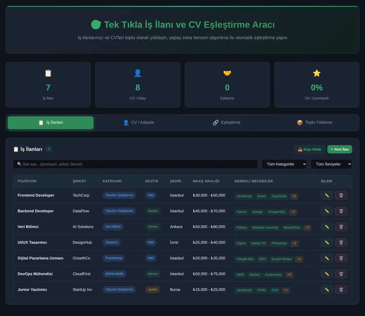This screenshot has width=365, height=316.
Task: Delete the Junior Yazılımcı listing
Action: click(341, 289)
